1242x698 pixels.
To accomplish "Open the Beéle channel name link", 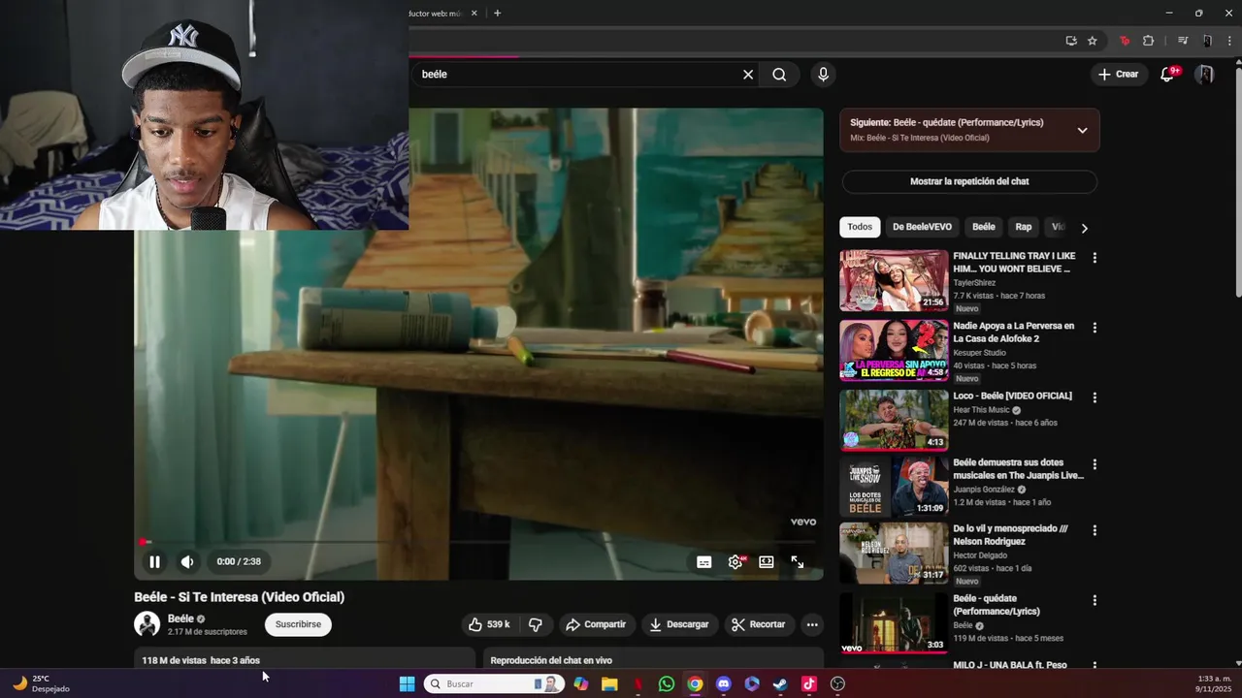I will coord(180,619).
